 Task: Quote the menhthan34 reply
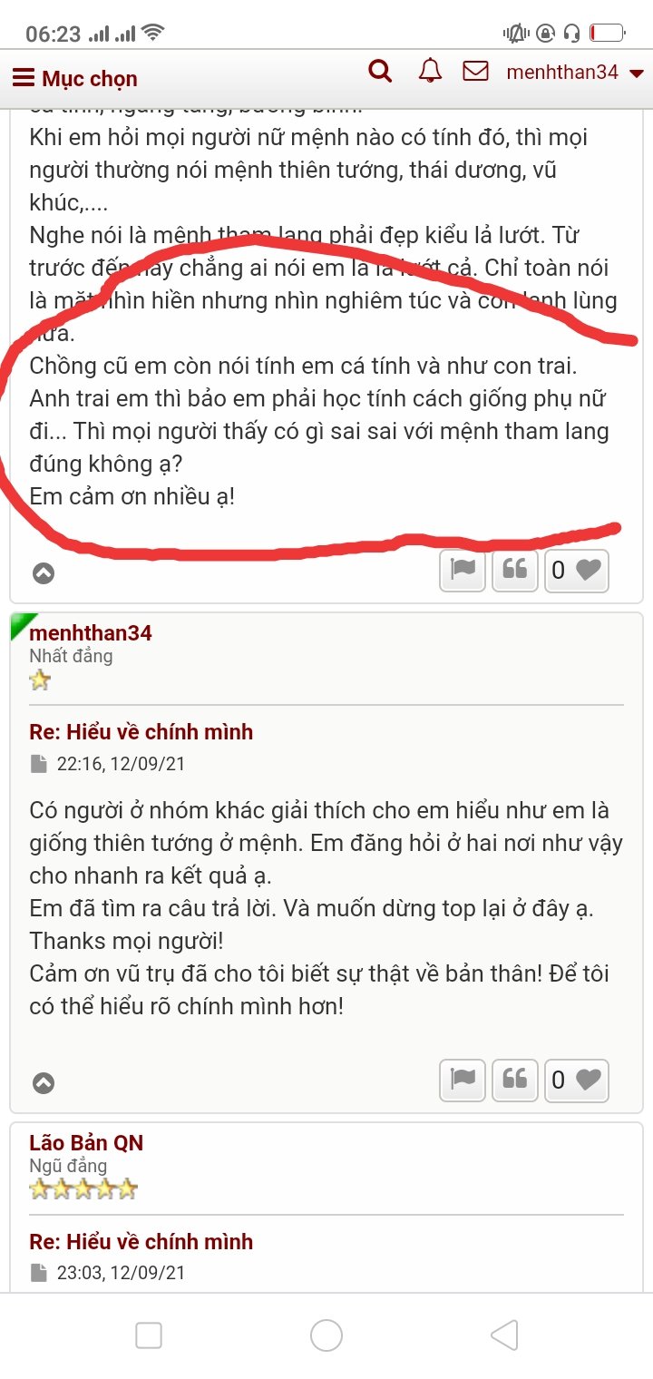coord(515,1080)
